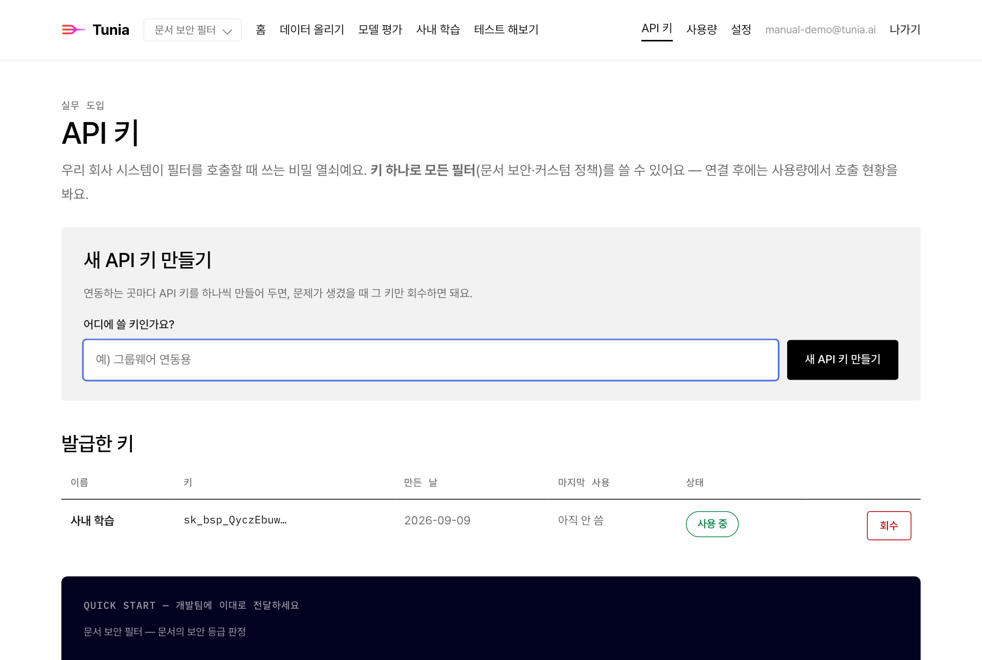Image resolution: width=982 pixels, height=660 pixels.
Task: Select the API 키 tab
Action: click(657, 29)
